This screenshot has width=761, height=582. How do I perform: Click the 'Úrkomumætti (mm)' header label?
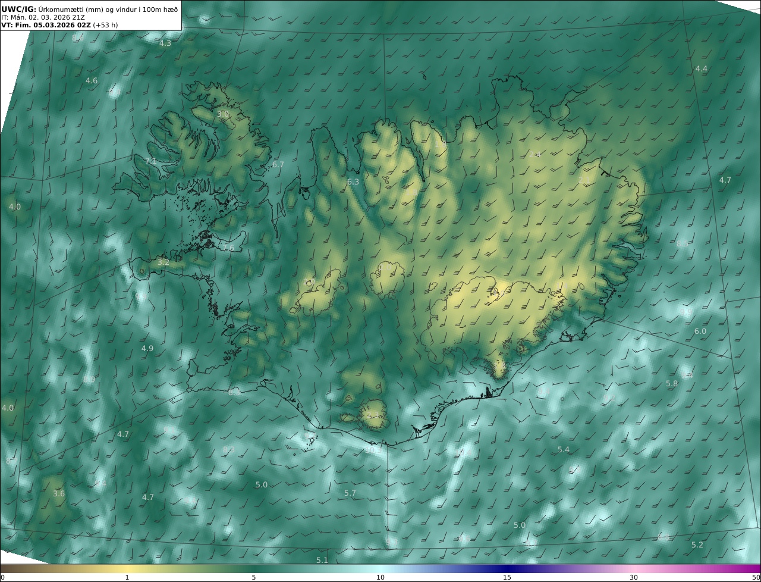[71, 9]
